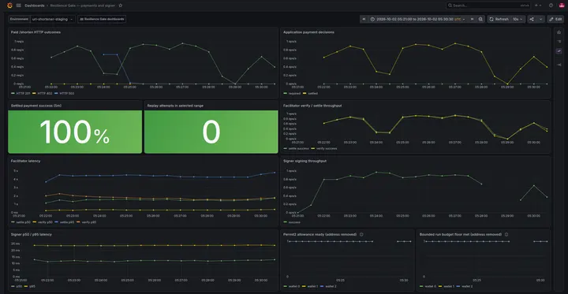Toggle the p50 legend in Signer latency panel
This screenshot has width=568, height=294.
pyautogui.click(x=19, y=286)
